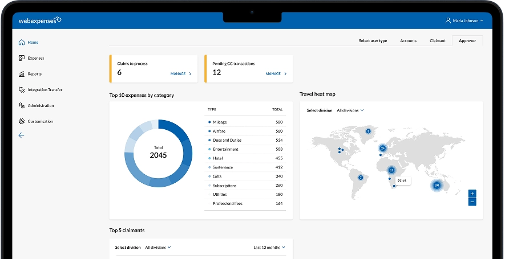The height and width of the screenshot is (259, 505).
Task: Open the Last 12 months dropdown
Action: pos(269,248)
